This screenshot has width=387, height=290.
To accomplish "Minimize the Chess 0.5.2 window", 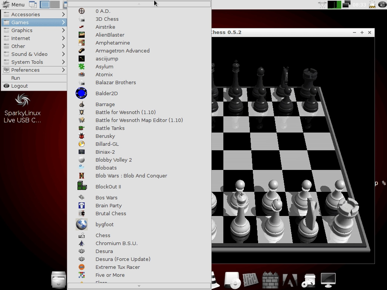I will point(354,32).
